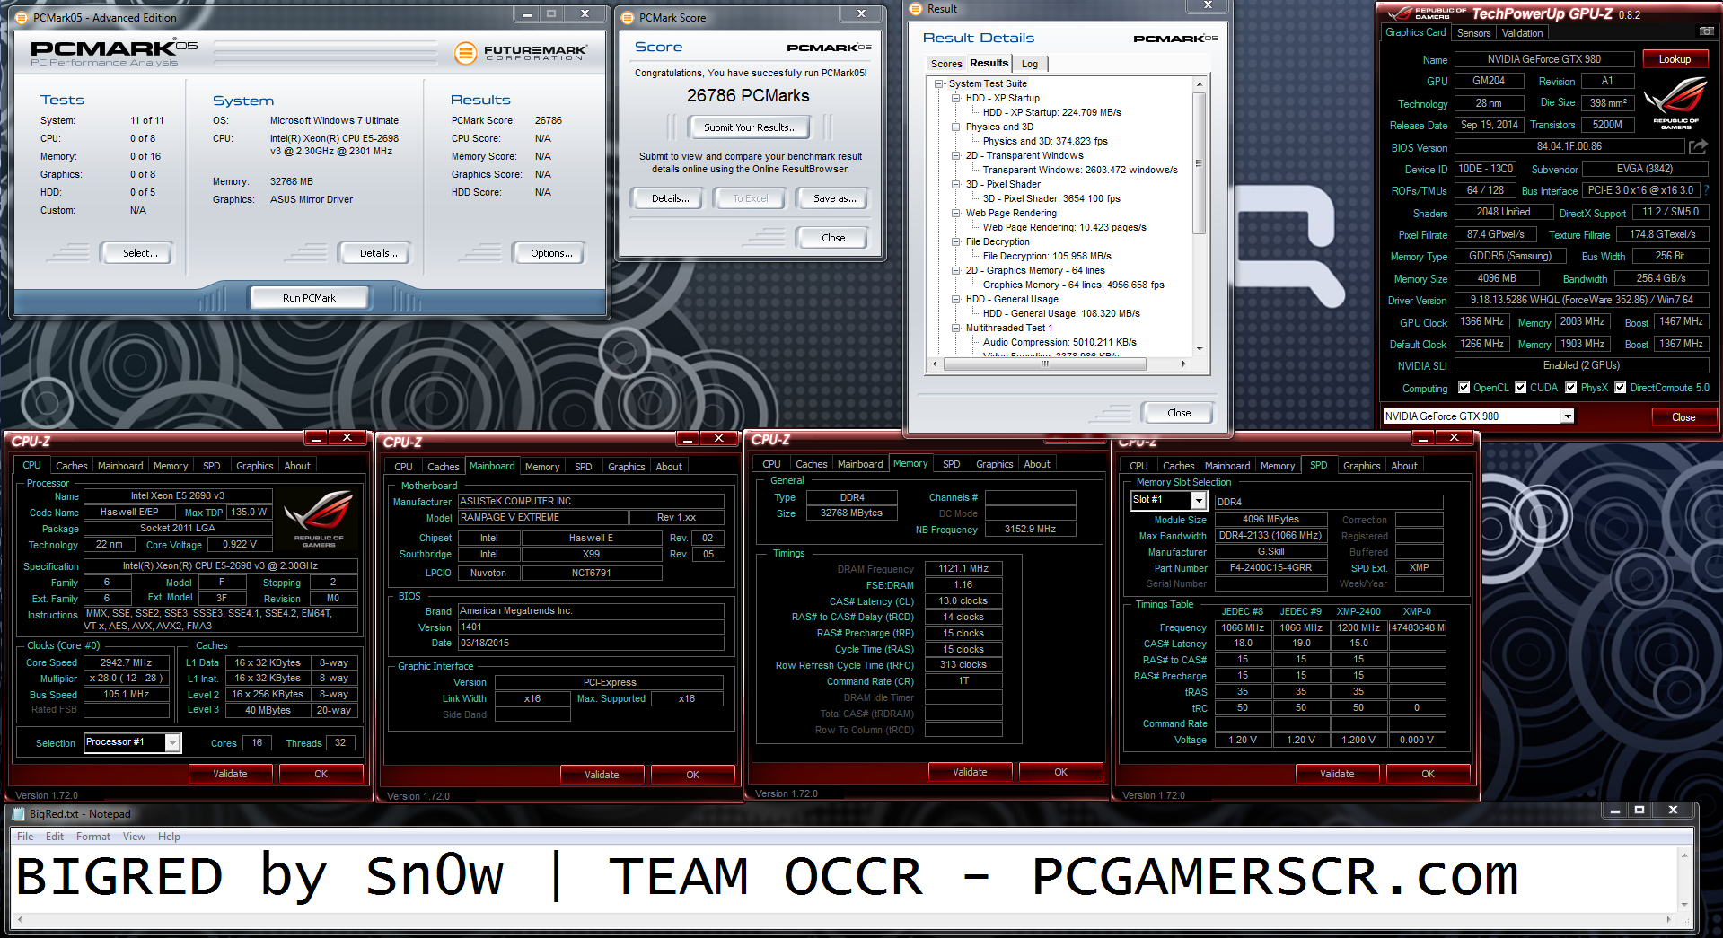Select the Caches tab in the CPU-Z CPU window

(72, 466)
